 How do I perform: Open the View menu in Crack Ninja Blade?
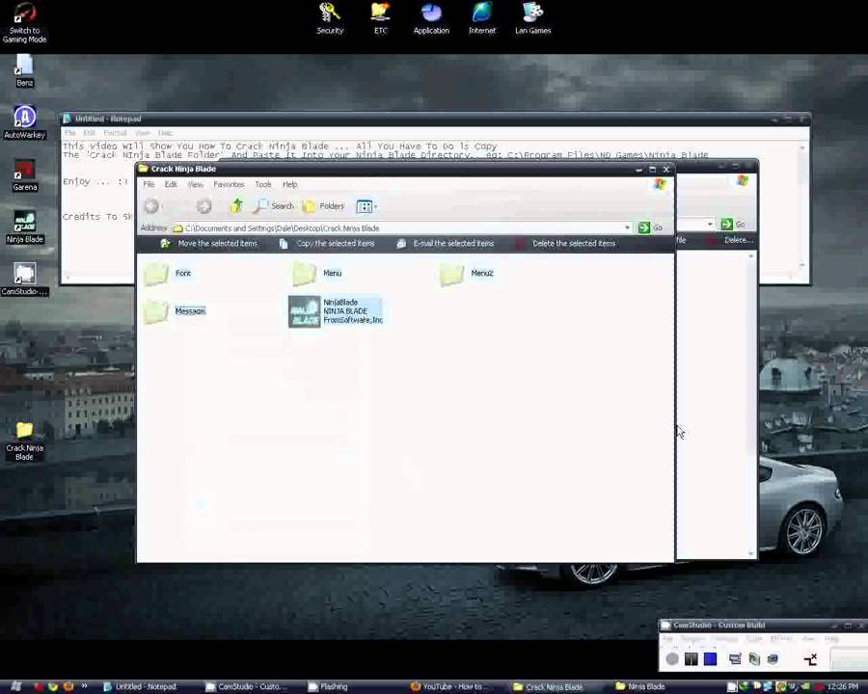195,184
